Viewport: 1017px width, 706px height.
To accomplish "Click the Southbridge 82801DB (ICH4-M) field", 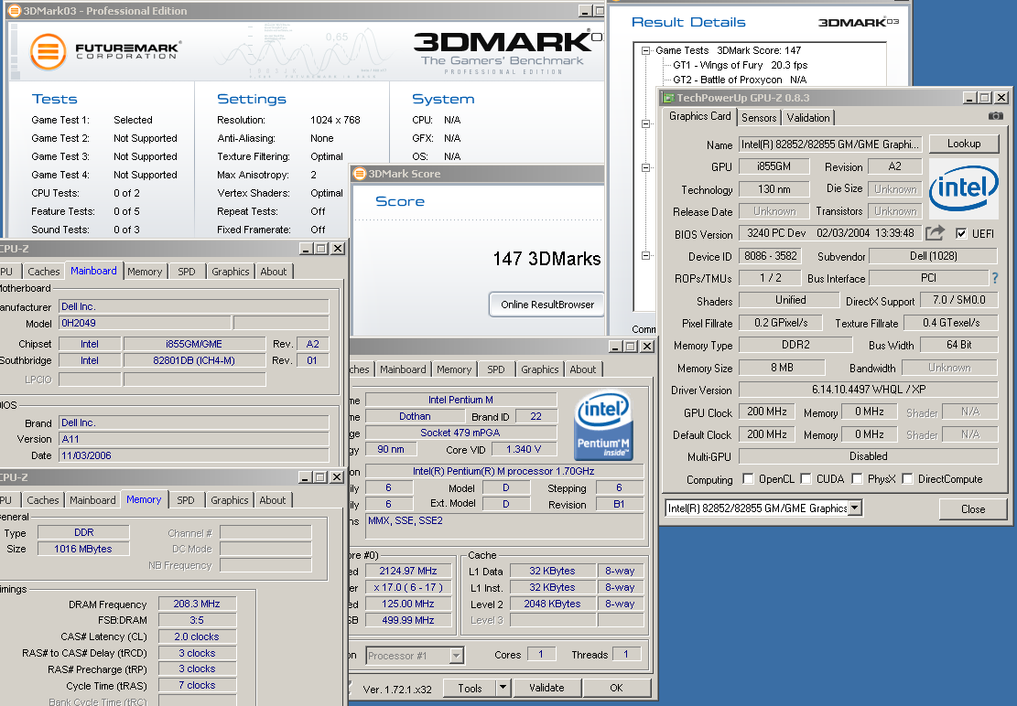I will [x=194, y=360].
